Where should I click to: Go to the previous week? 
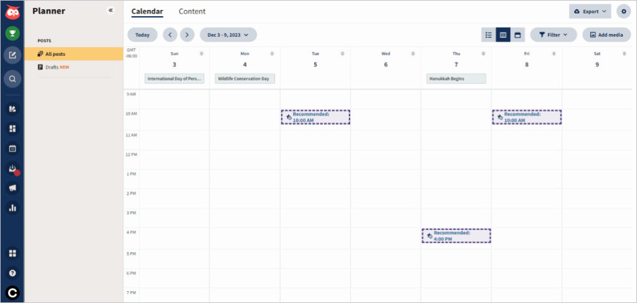click(170, 35)
